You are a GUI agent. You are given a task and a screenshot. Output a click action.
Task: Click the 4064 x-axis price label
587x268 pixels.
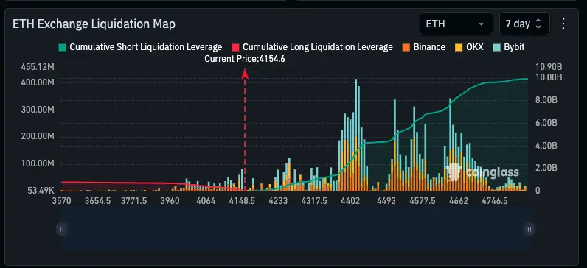pyautogui.click(x=206, y=201)
